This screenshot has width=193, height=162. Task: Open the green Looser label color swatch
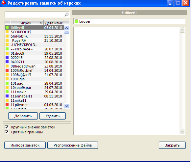76,21
